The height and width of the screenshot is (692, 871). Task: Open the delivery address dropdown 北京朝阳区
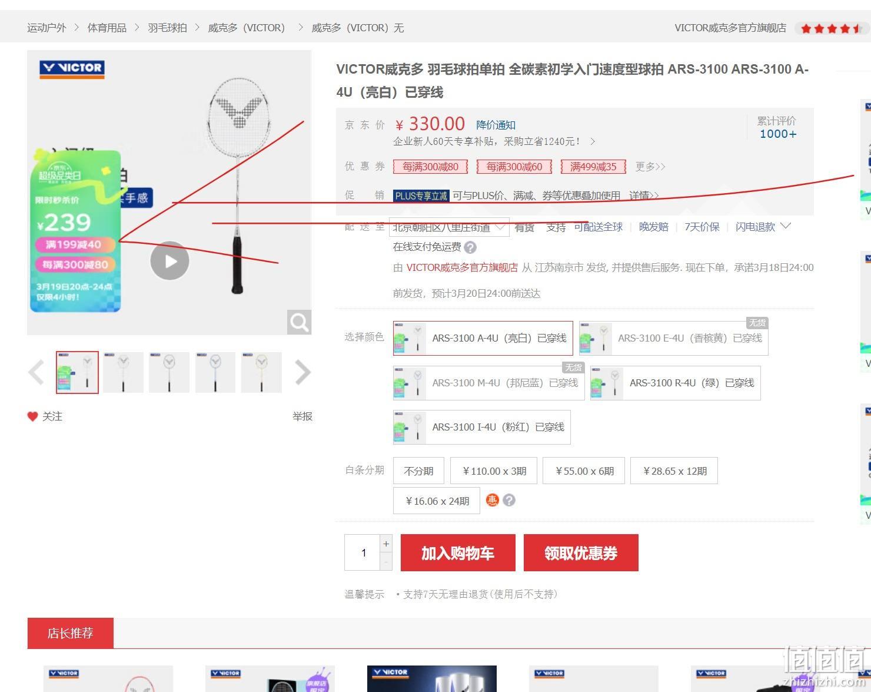(x=449, y=227)
